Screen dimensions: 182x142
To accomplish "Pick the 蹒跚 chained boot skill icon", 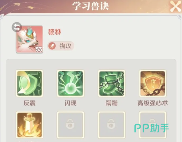I will (x=112, y=83).
